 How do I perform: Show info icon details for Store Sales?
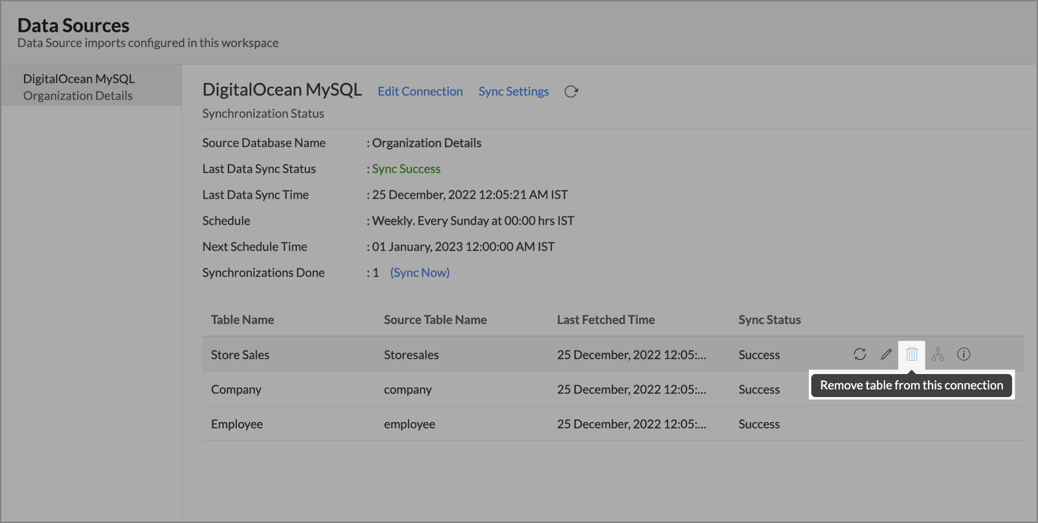(x=964, y=354)
